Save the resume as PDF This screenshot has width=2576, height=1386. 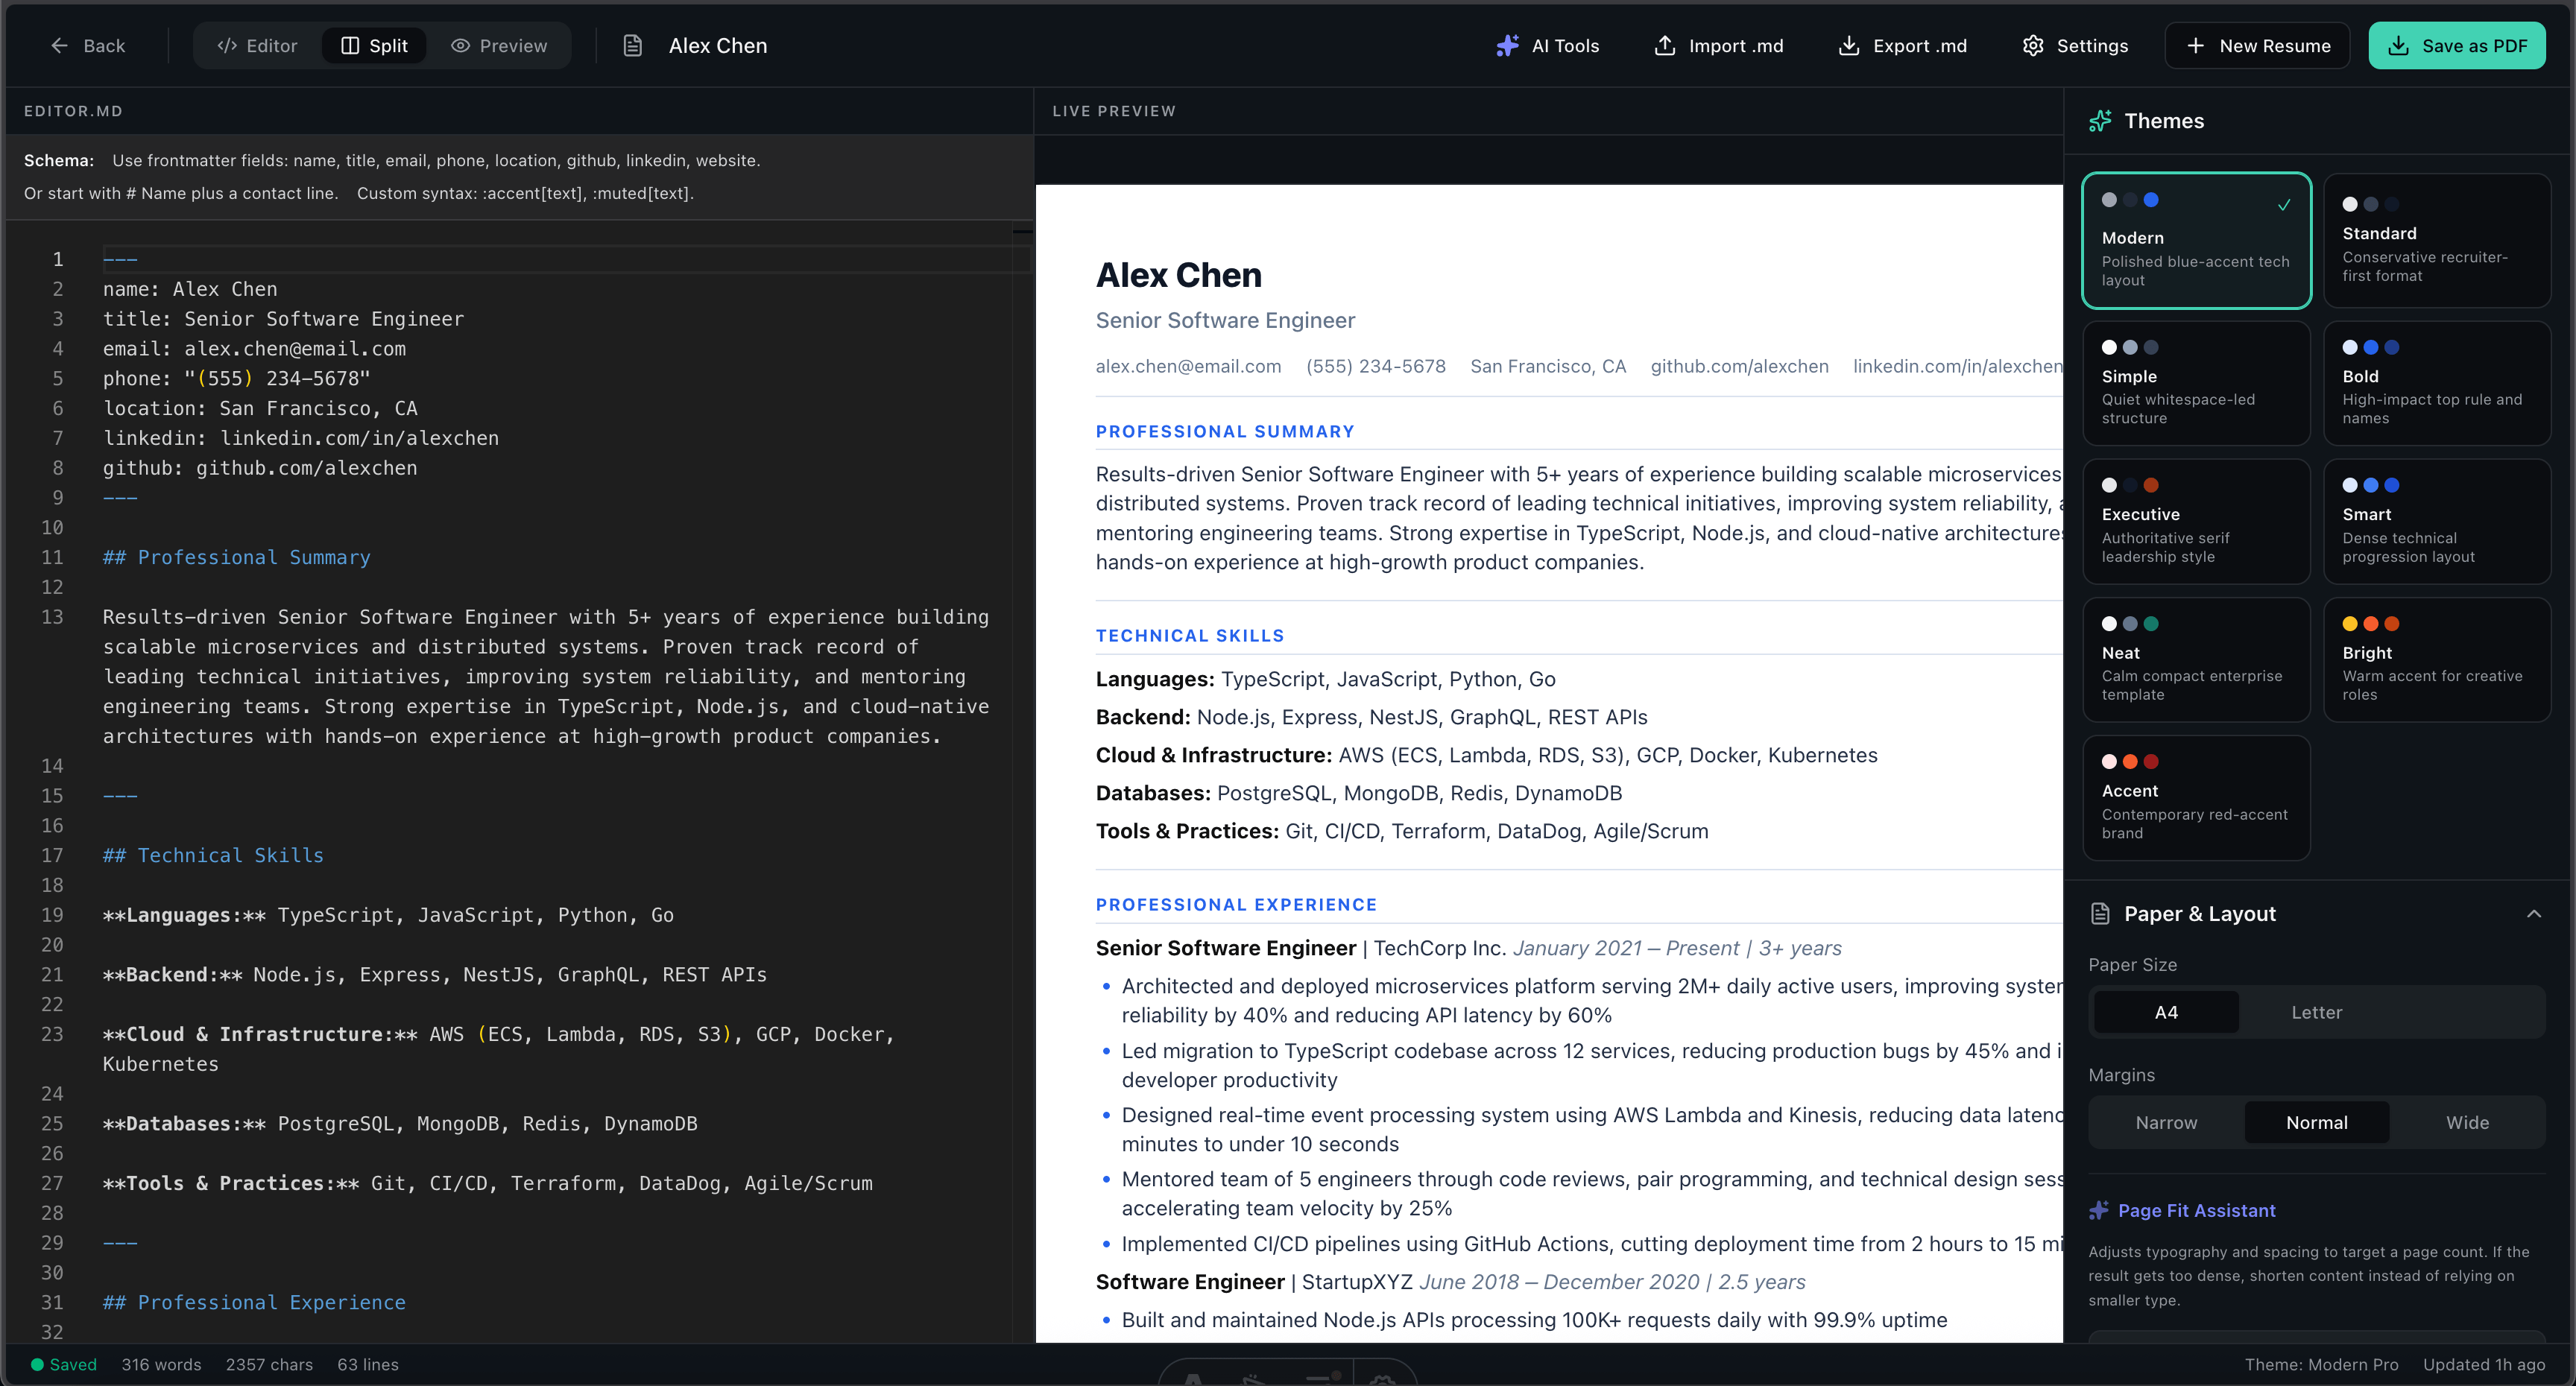coord(2457,46)
